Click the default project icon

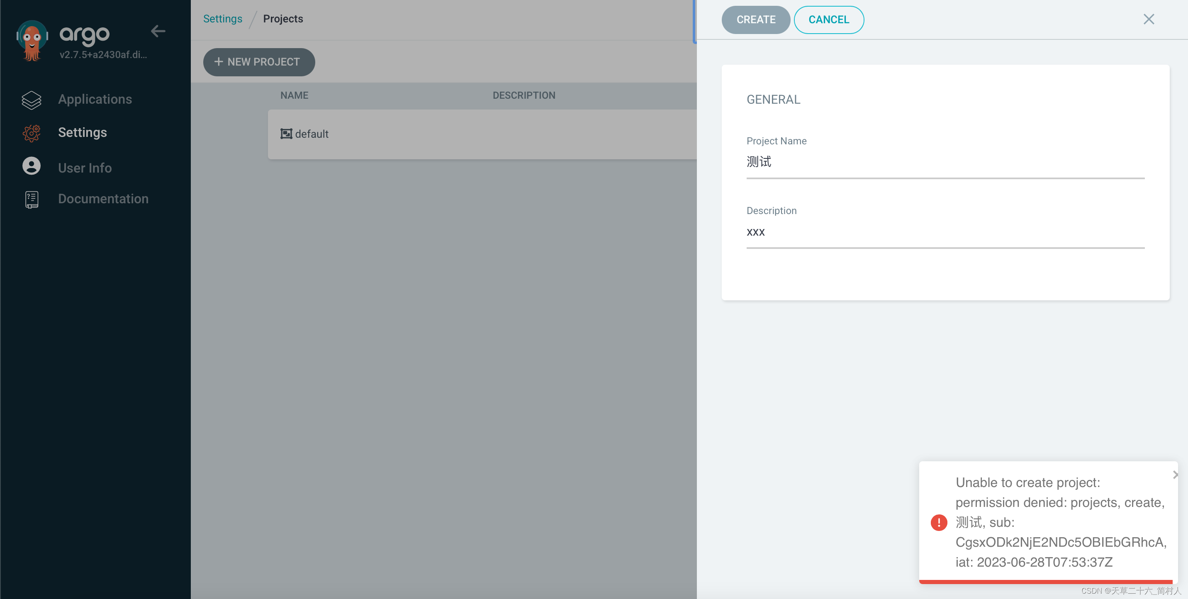(286, 134)
